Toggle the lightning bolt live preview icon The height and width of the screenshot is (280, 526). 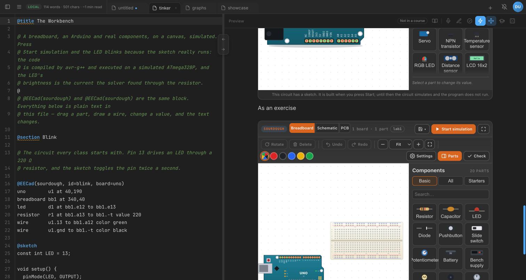click(x=480, y=21)
